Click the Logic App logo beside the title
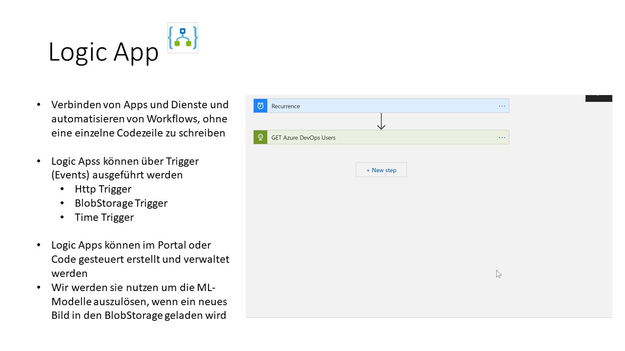This screenshot has width=625, height=351. (183, 38)
